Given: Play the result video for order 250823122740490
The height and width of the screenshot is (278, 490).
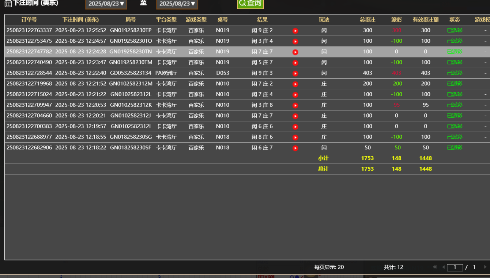Looking at the screenshot, I should 295,63.
